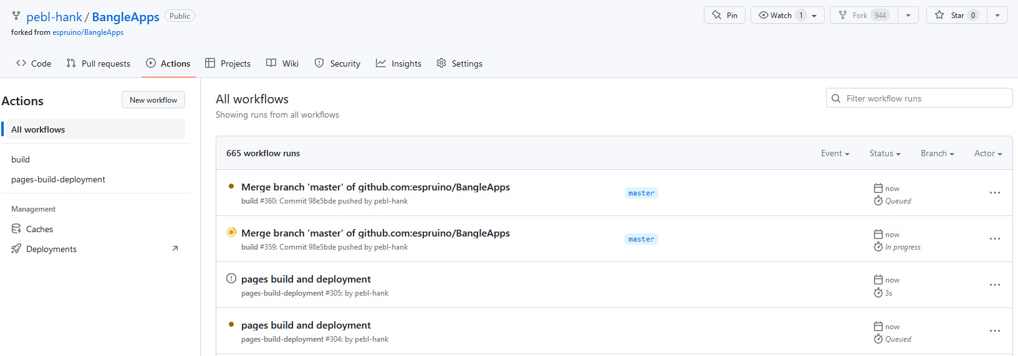Viewport: 1018px width, 356px height.
Task: Expand the dropdown arrow next to Star
Action: tap(997, 16)
